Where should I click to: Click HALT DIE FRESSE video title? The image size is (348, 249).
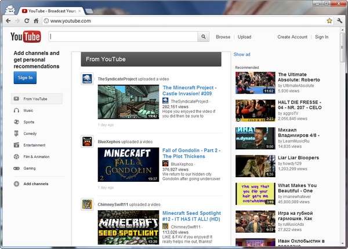click(300, 105)
